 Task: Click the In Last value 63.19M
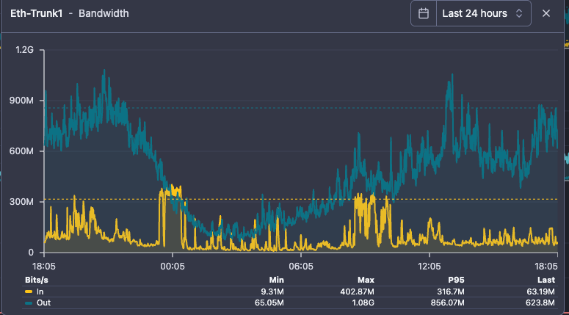point(541,292)
